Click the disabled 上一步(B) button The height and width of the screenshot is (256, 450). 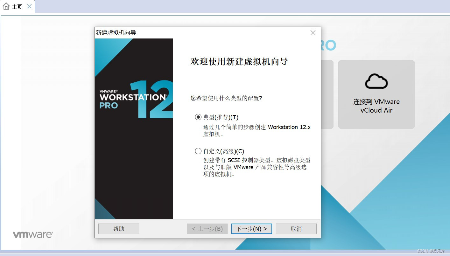[207, 229]
